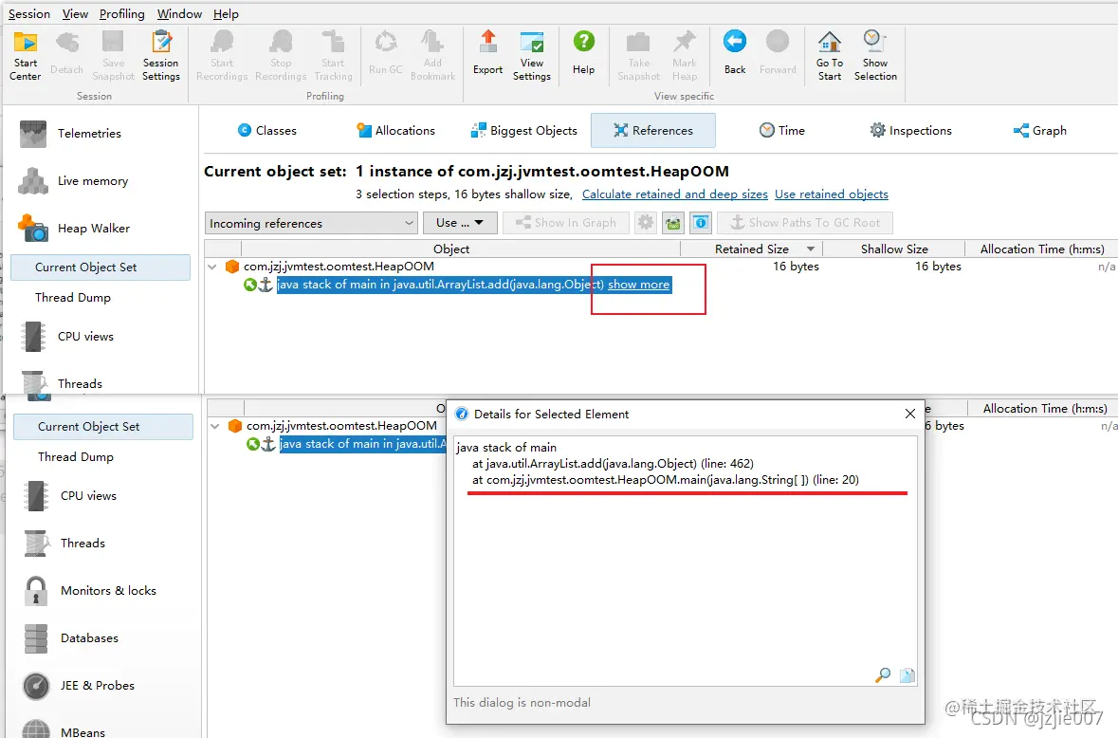Screen dimensions: 1118x738
Task: Collapse the HeapOOM node in upper tree
Action: click(212, 267)
